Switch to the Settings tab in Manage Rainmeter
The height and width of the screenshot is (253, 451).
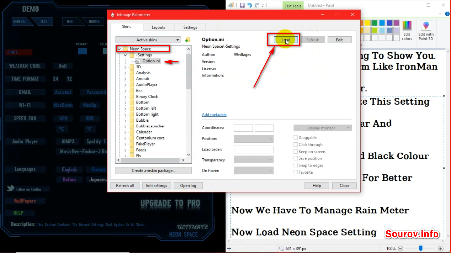190,27
